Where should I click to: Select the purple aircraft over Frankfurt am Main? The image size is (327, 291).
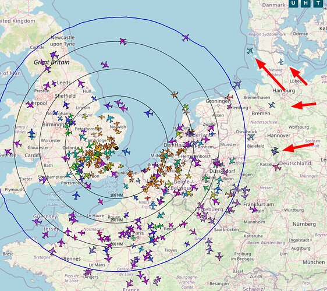click(x=254, y=209)
